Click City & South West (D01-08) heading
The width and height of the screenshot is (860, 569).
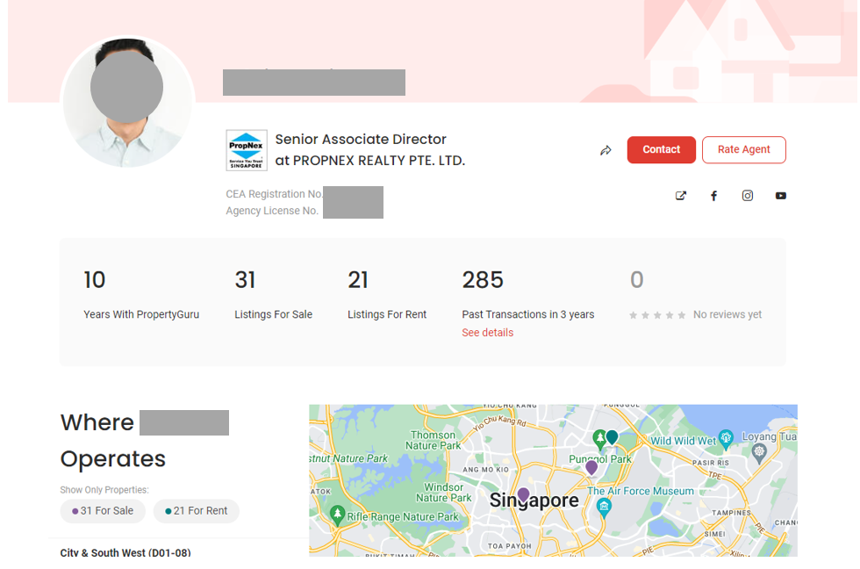click(x=125, y=552)
